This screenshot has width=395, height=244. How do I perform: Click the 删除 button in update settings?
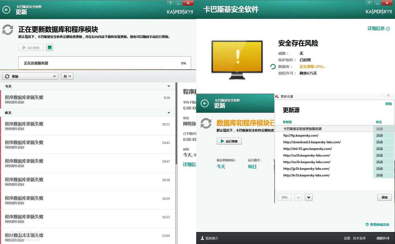285,197
